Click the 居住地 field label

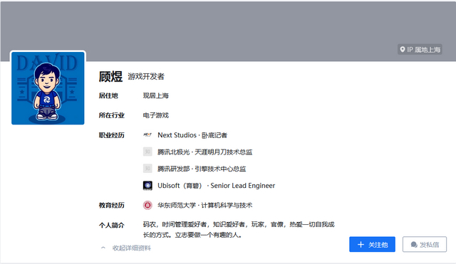[x=108, y=95]
